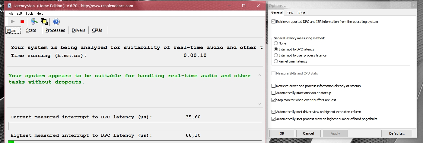Viewport: 423px width, 143px height.
Task: Click the highest measured latency green bar
Action: (11, 141)
